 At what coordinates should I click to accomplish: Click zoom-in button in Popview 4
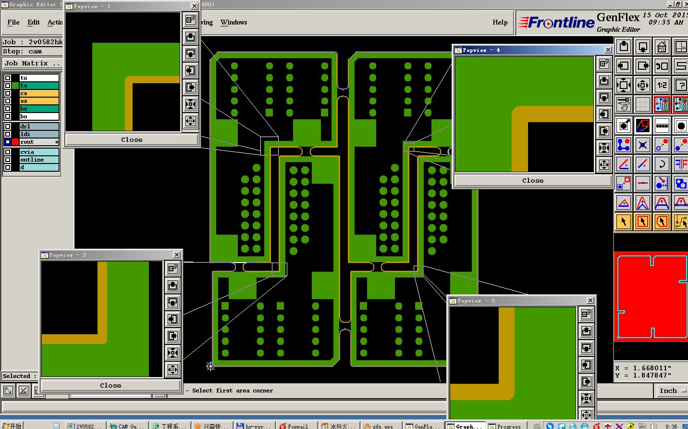point(604,148)
